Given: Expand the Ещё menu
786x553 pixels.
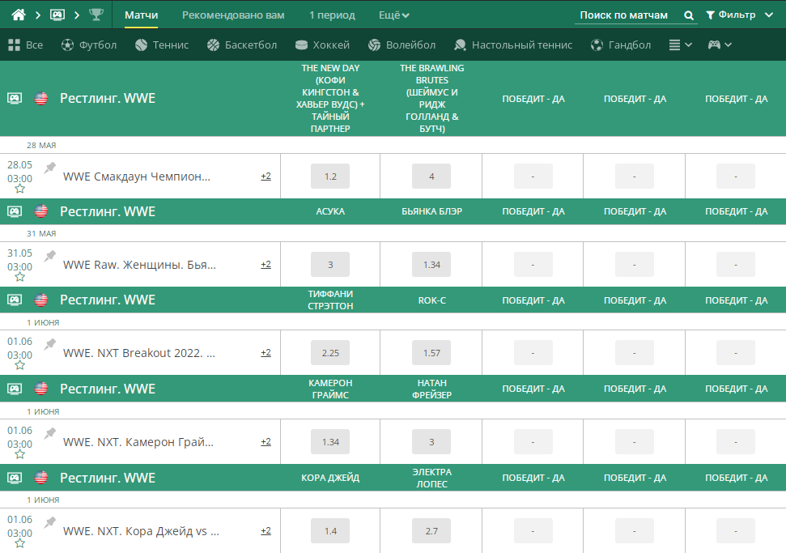Looking at the screenshot, I should [394, 15].
